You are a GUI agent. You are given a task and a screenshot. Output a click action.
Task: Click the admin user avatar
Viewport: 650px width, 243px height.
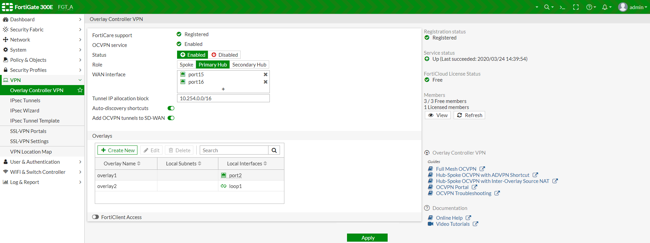(623, 7)
